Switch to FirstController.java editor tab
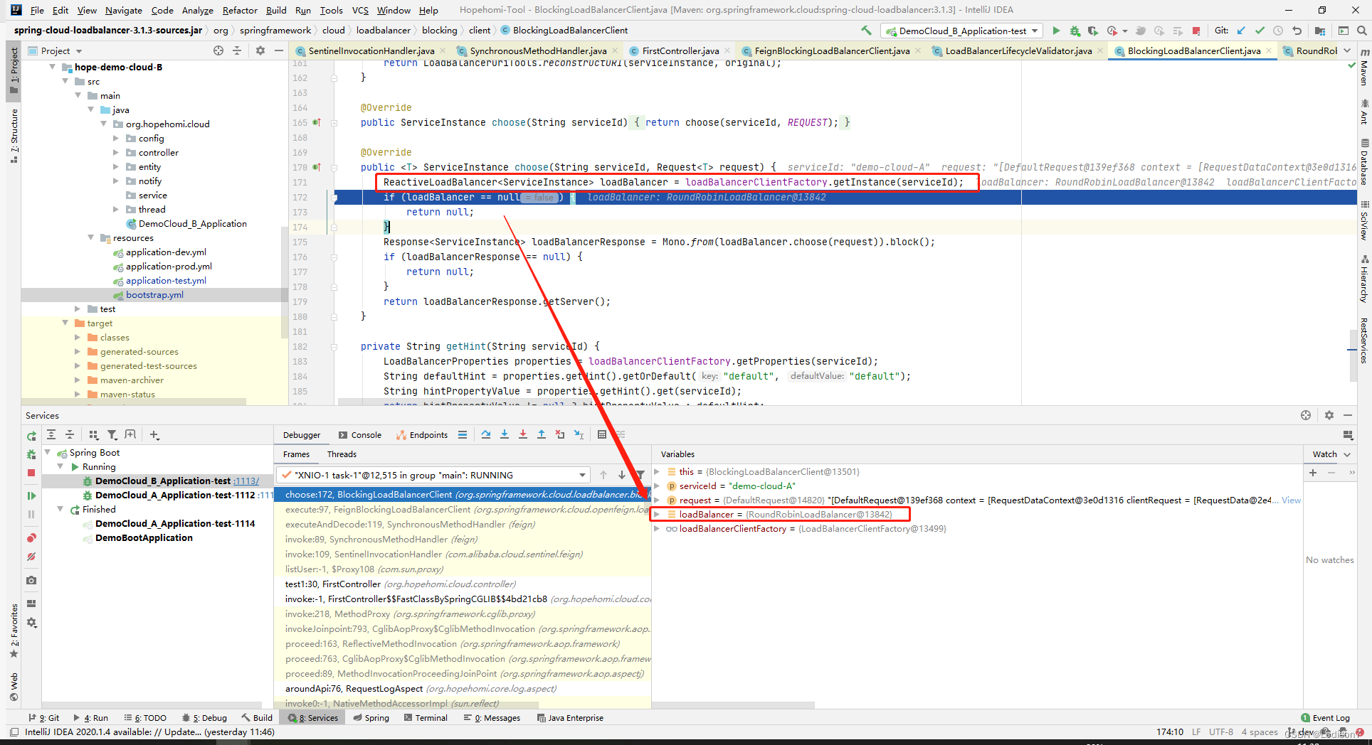This screenshot has width=1372, height=745. [680, 50]
